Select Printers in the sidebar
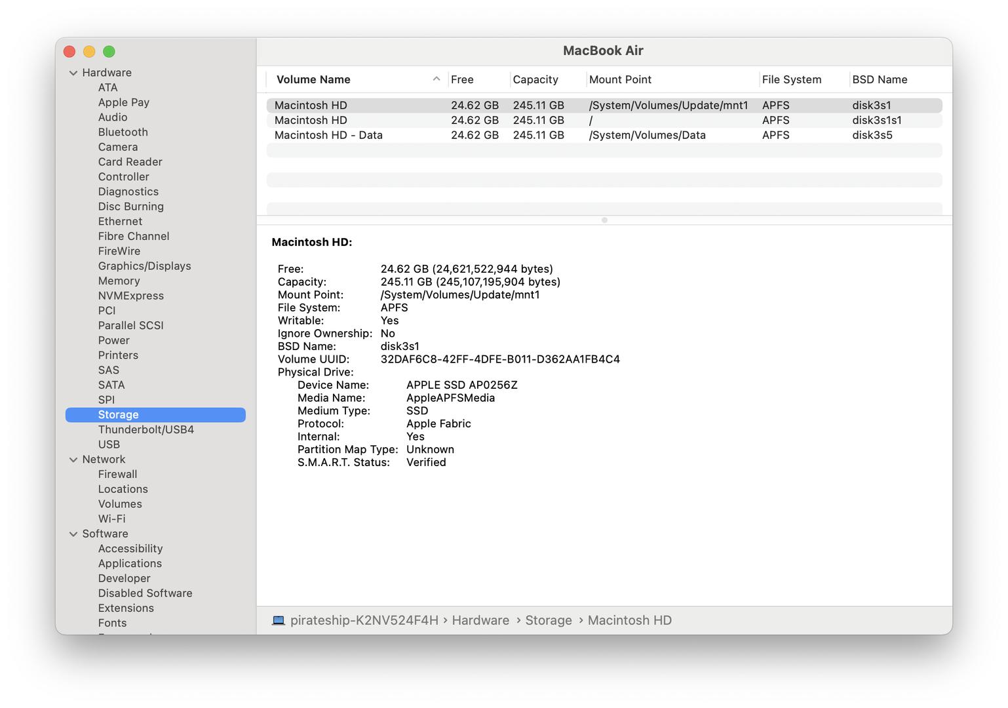Screen dimensions: 1008x708 tap(119, 355)
